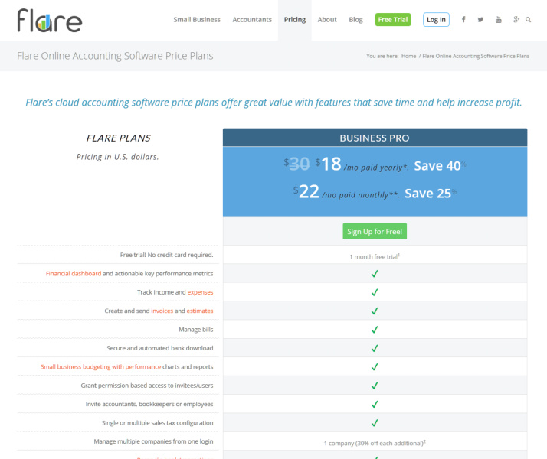The height and width of the screenshot is (459, 547).
Task: Click the $18 /mo paid yearly price
Action: [x=362, y=164]
